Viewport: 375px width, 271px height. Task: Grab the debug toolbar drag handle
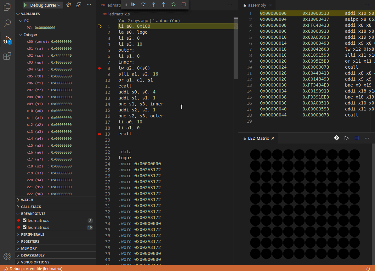(126, 4)
